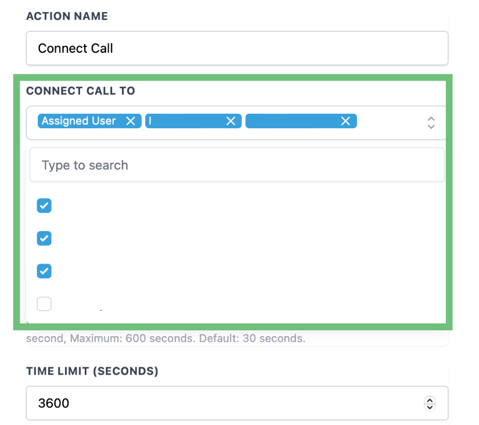Remove the middle selected tag via X
Screen dimensions: 479x425
231,121
